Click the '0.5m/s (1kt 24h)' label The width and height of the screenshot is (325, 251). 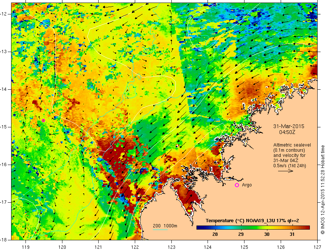point(290,166)
